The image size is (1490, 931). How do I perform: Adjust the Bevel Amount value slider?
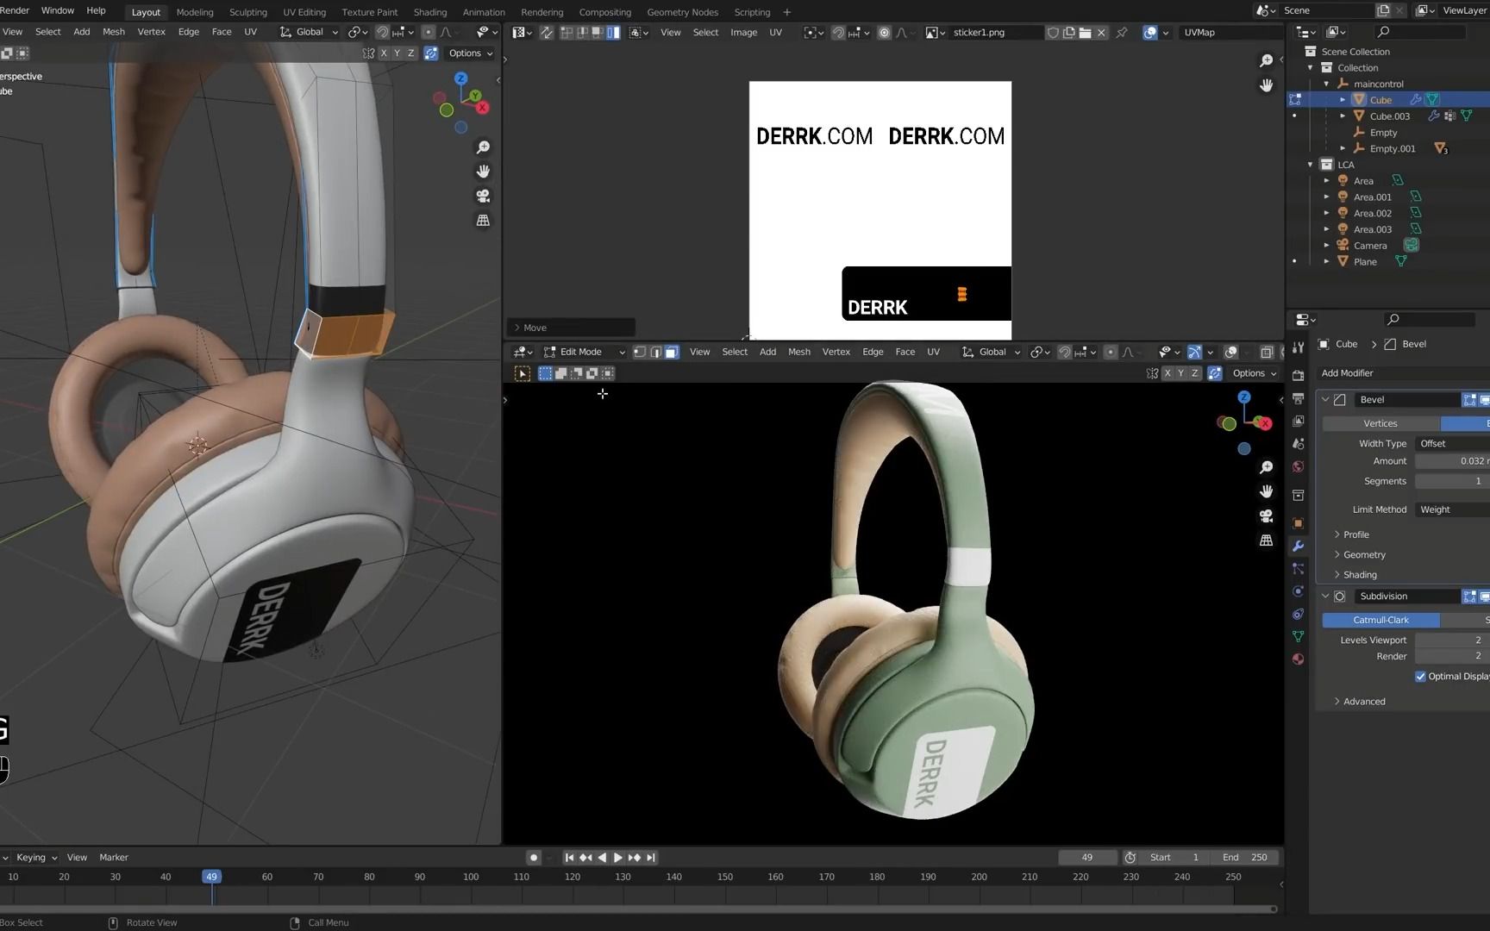[1452, 461]
